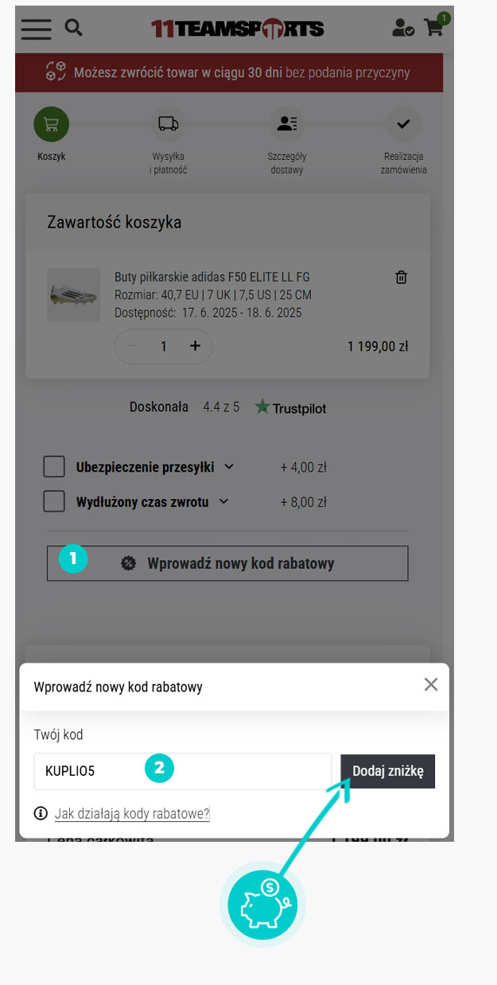
Task: Click the piggy bank savings icon
Action: (x=262, y=905)
